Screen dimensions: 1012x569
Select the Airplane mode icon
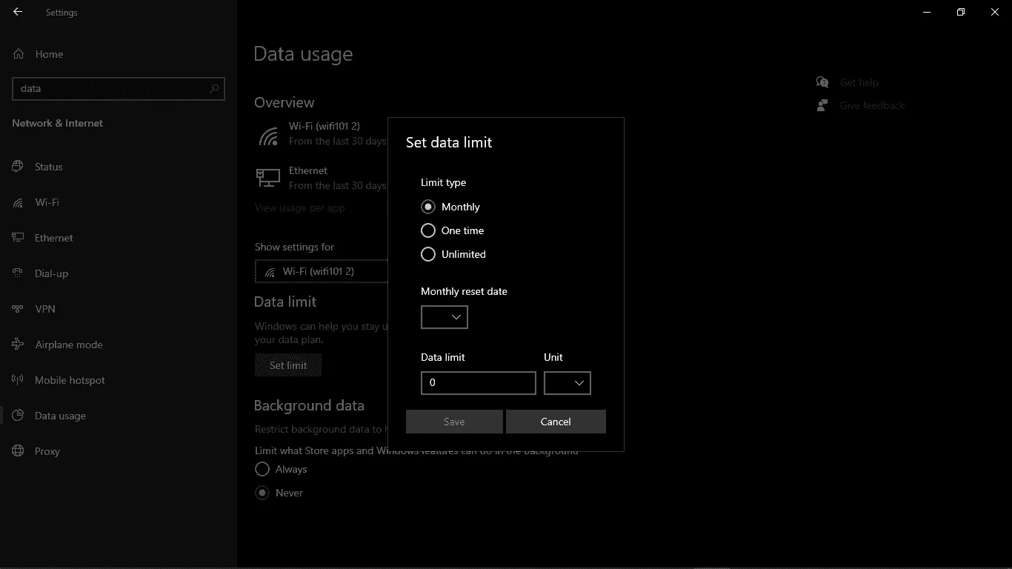click(19, 345)
